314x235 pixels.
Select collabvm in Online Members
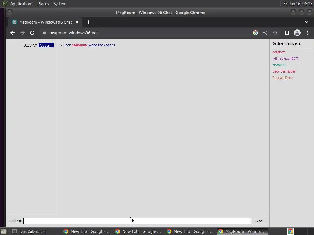click(279, 52)
